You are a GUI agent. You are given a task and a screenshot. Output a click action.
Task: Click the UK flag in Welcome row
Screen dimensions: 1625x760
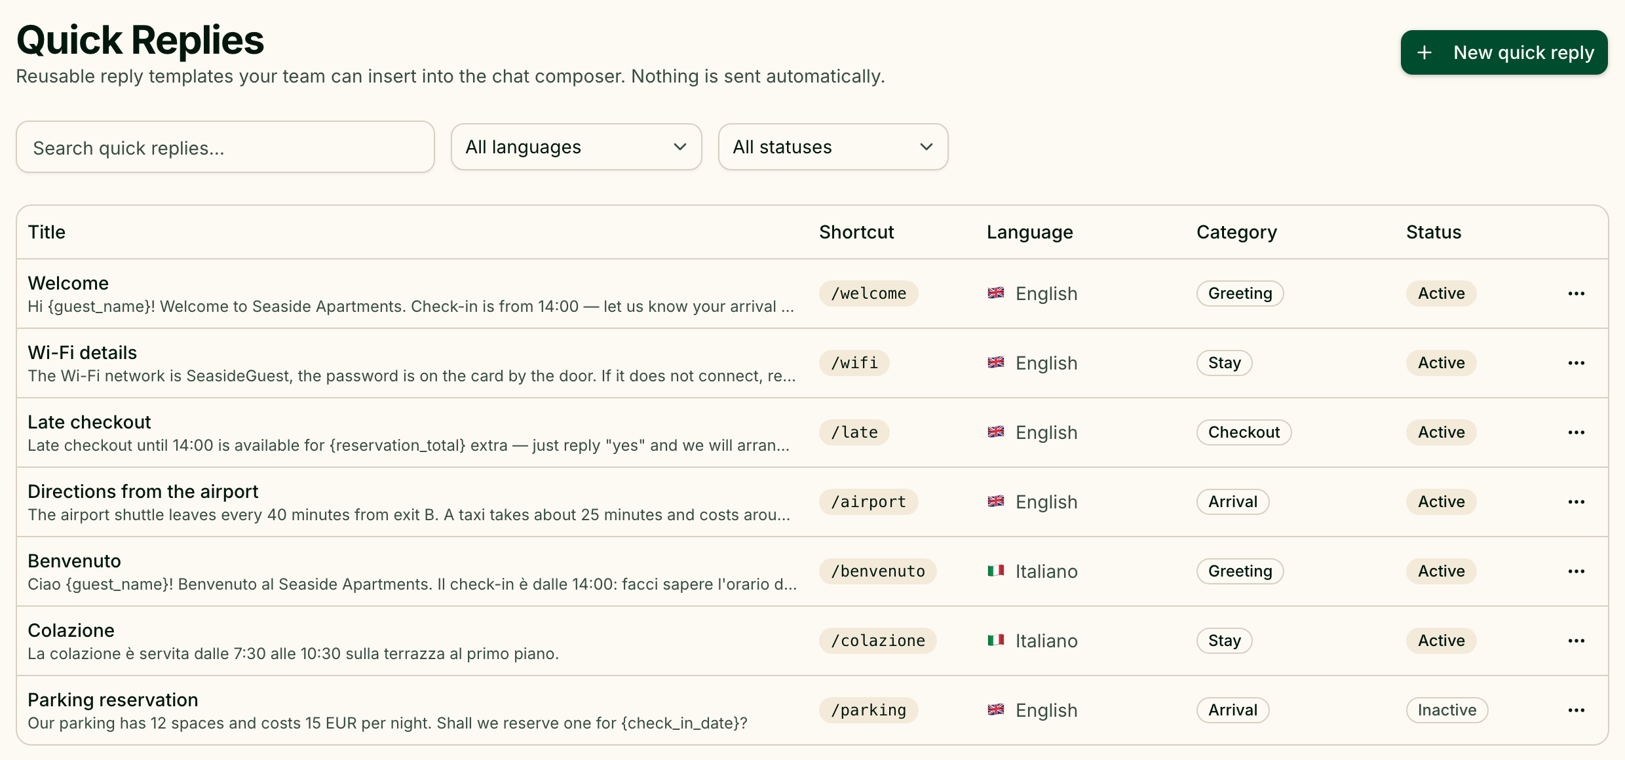tap(996, 293)
